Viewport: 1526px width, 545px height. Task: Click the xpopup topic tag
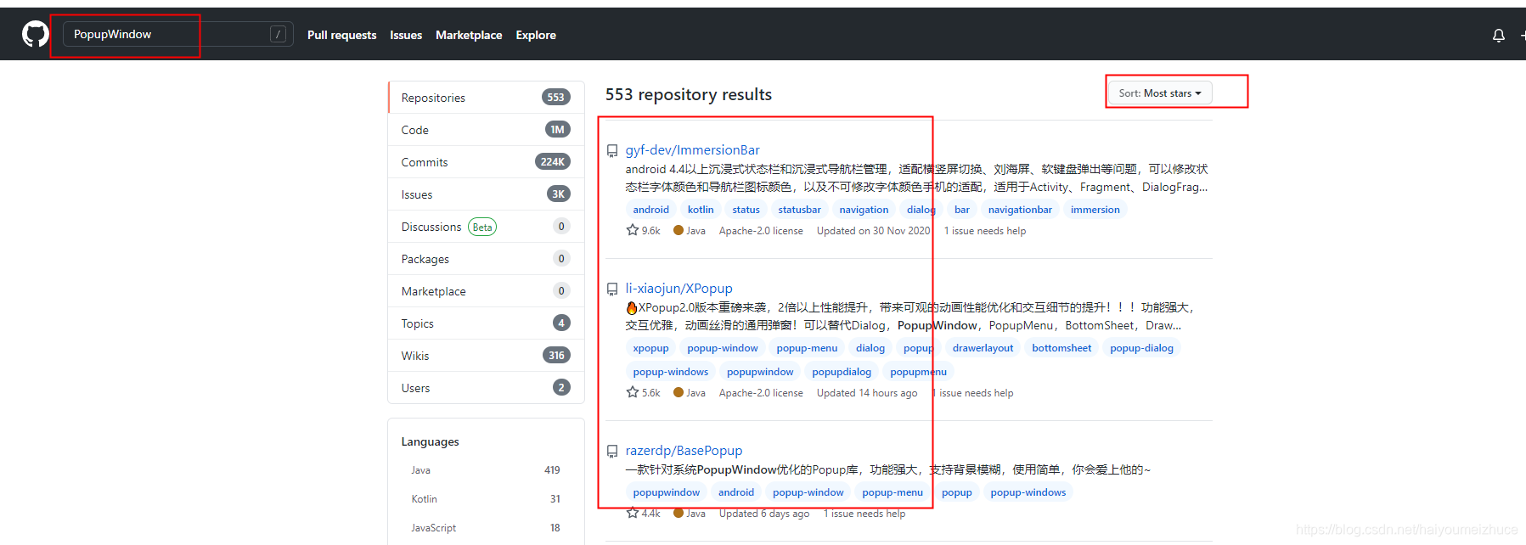click(650, 348)
